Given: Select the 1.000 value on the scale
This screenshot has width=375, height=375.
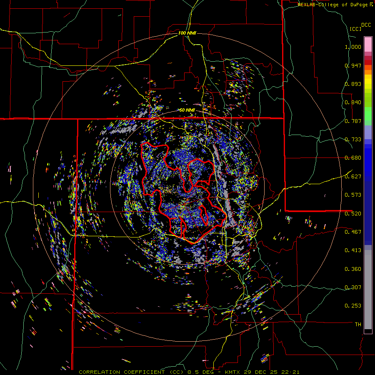Looking at the screenshot, I should pos(353,47).
